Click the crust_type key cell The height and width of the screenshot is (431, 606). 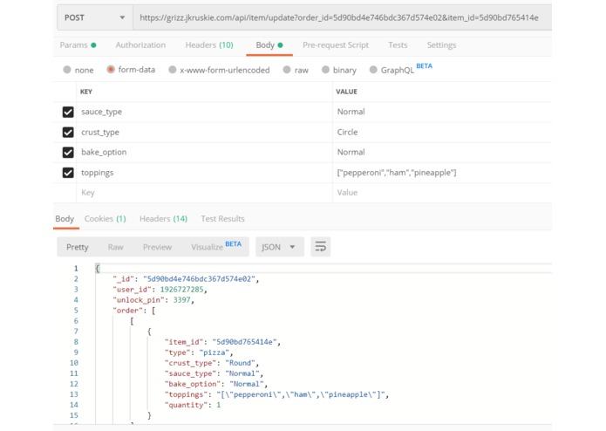[204, 133]
